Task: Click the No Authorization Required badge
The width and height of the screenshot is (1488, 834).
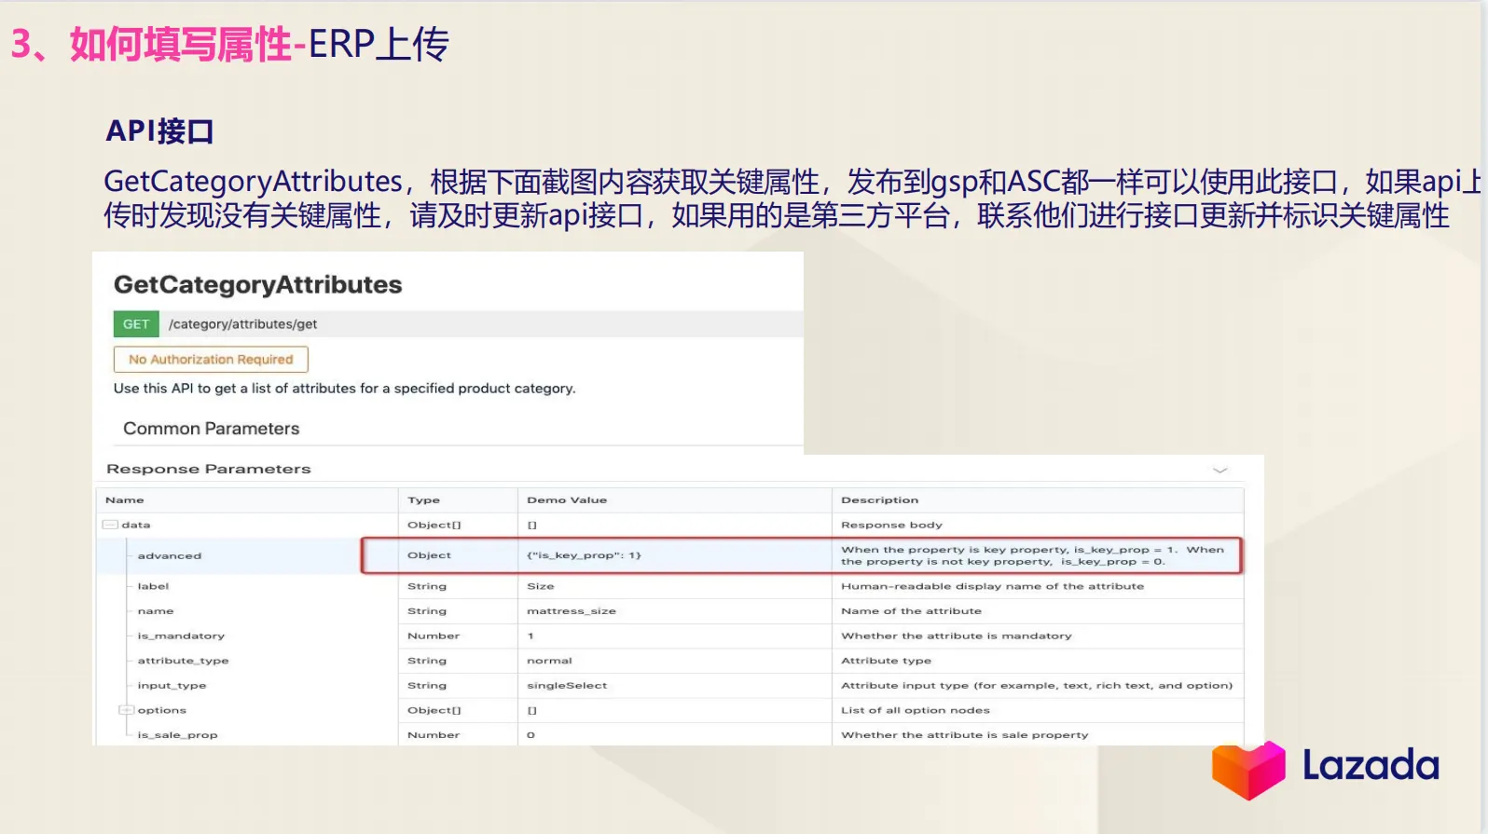Action: [x=211, y=360]
